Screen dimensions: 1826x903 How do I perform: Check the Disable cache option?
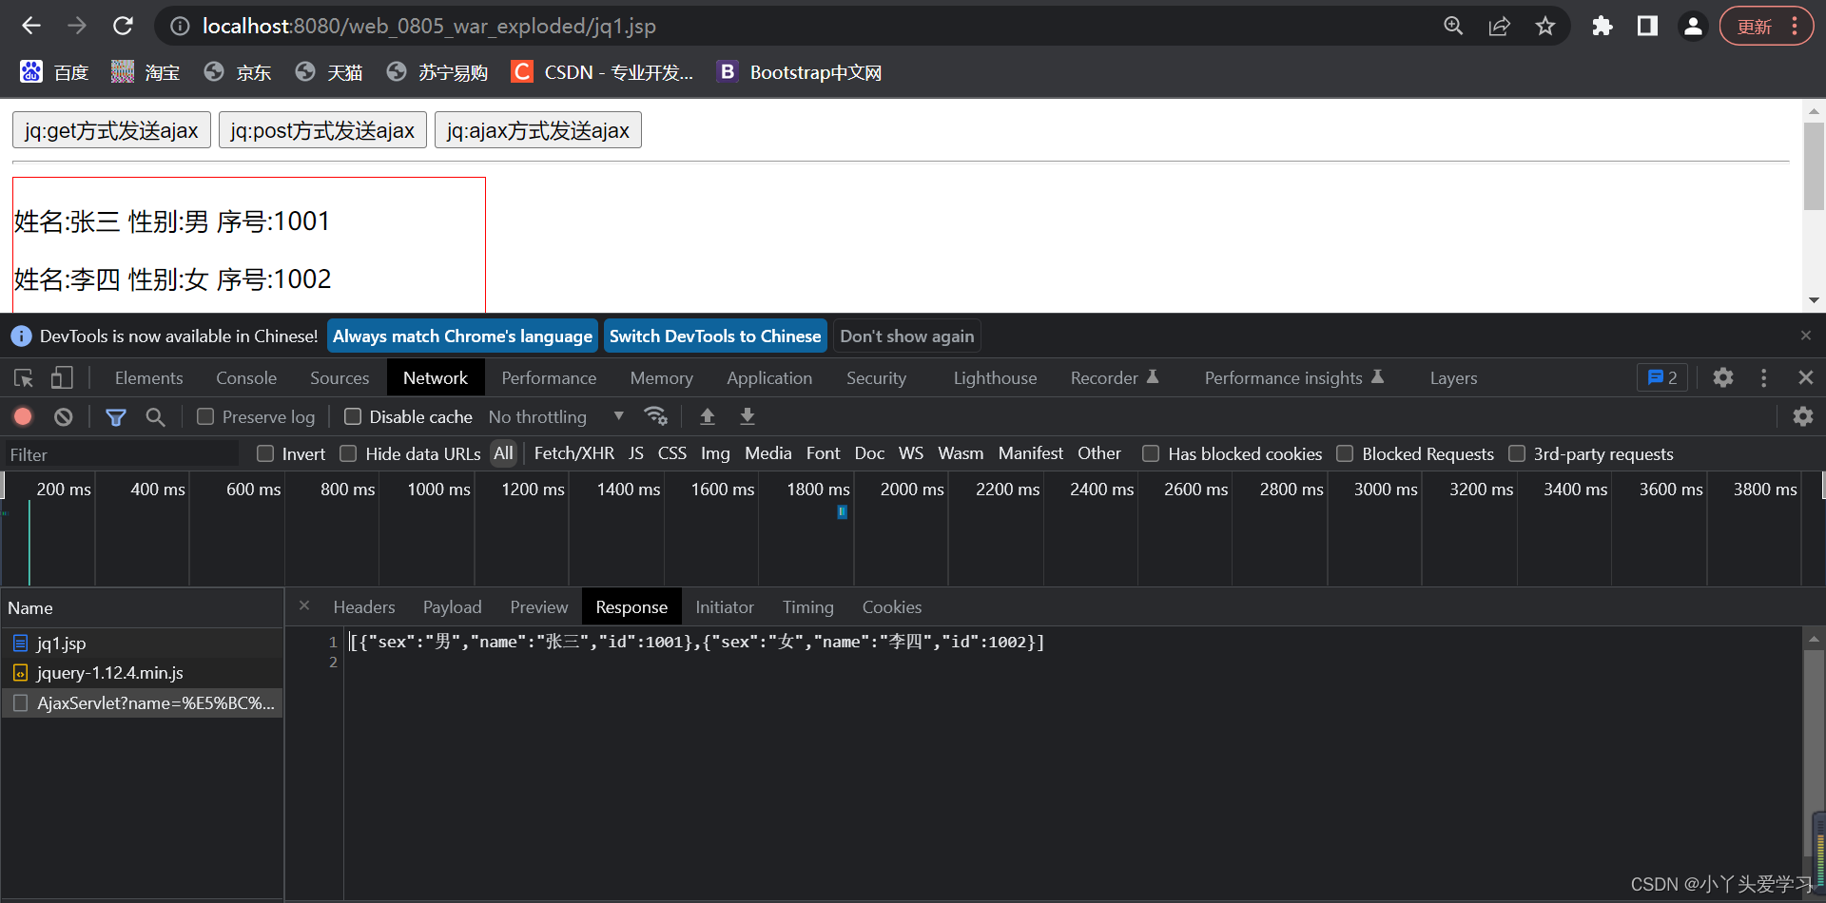click(353, 416)
